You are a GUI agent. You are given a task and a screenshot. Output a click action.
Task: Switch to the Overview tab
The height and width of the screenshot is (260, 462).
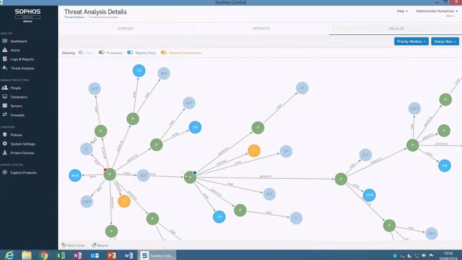(125, 28)
